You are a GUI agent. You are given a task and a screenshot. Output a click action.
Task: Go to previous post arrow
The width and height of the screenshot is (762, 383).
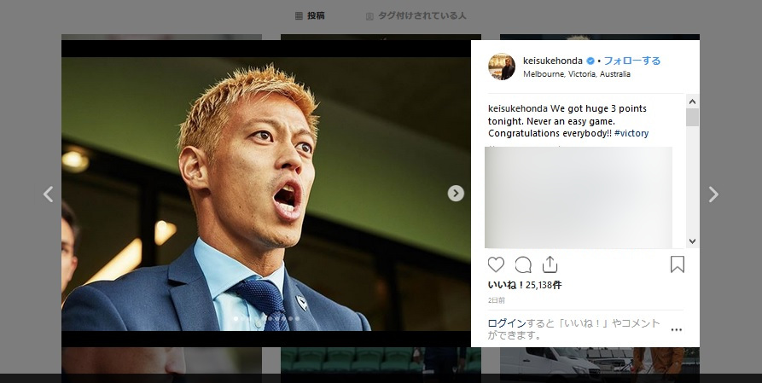click(x=48, y=194)
